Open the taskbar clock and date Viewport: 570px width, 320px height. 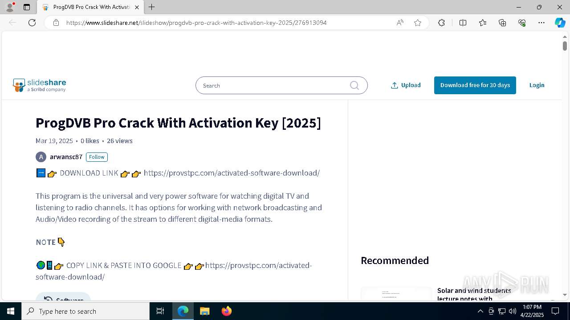[x=532, y=311]
